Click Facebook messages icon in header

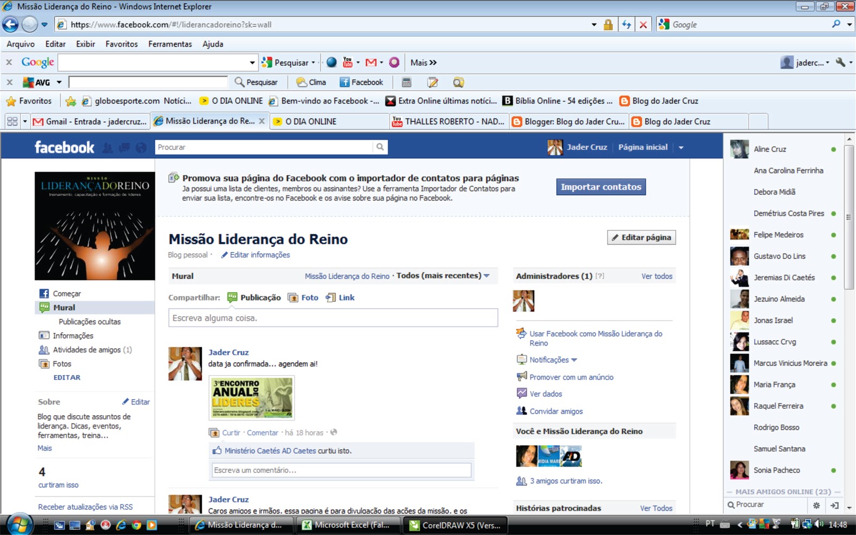tap(124, 148)
